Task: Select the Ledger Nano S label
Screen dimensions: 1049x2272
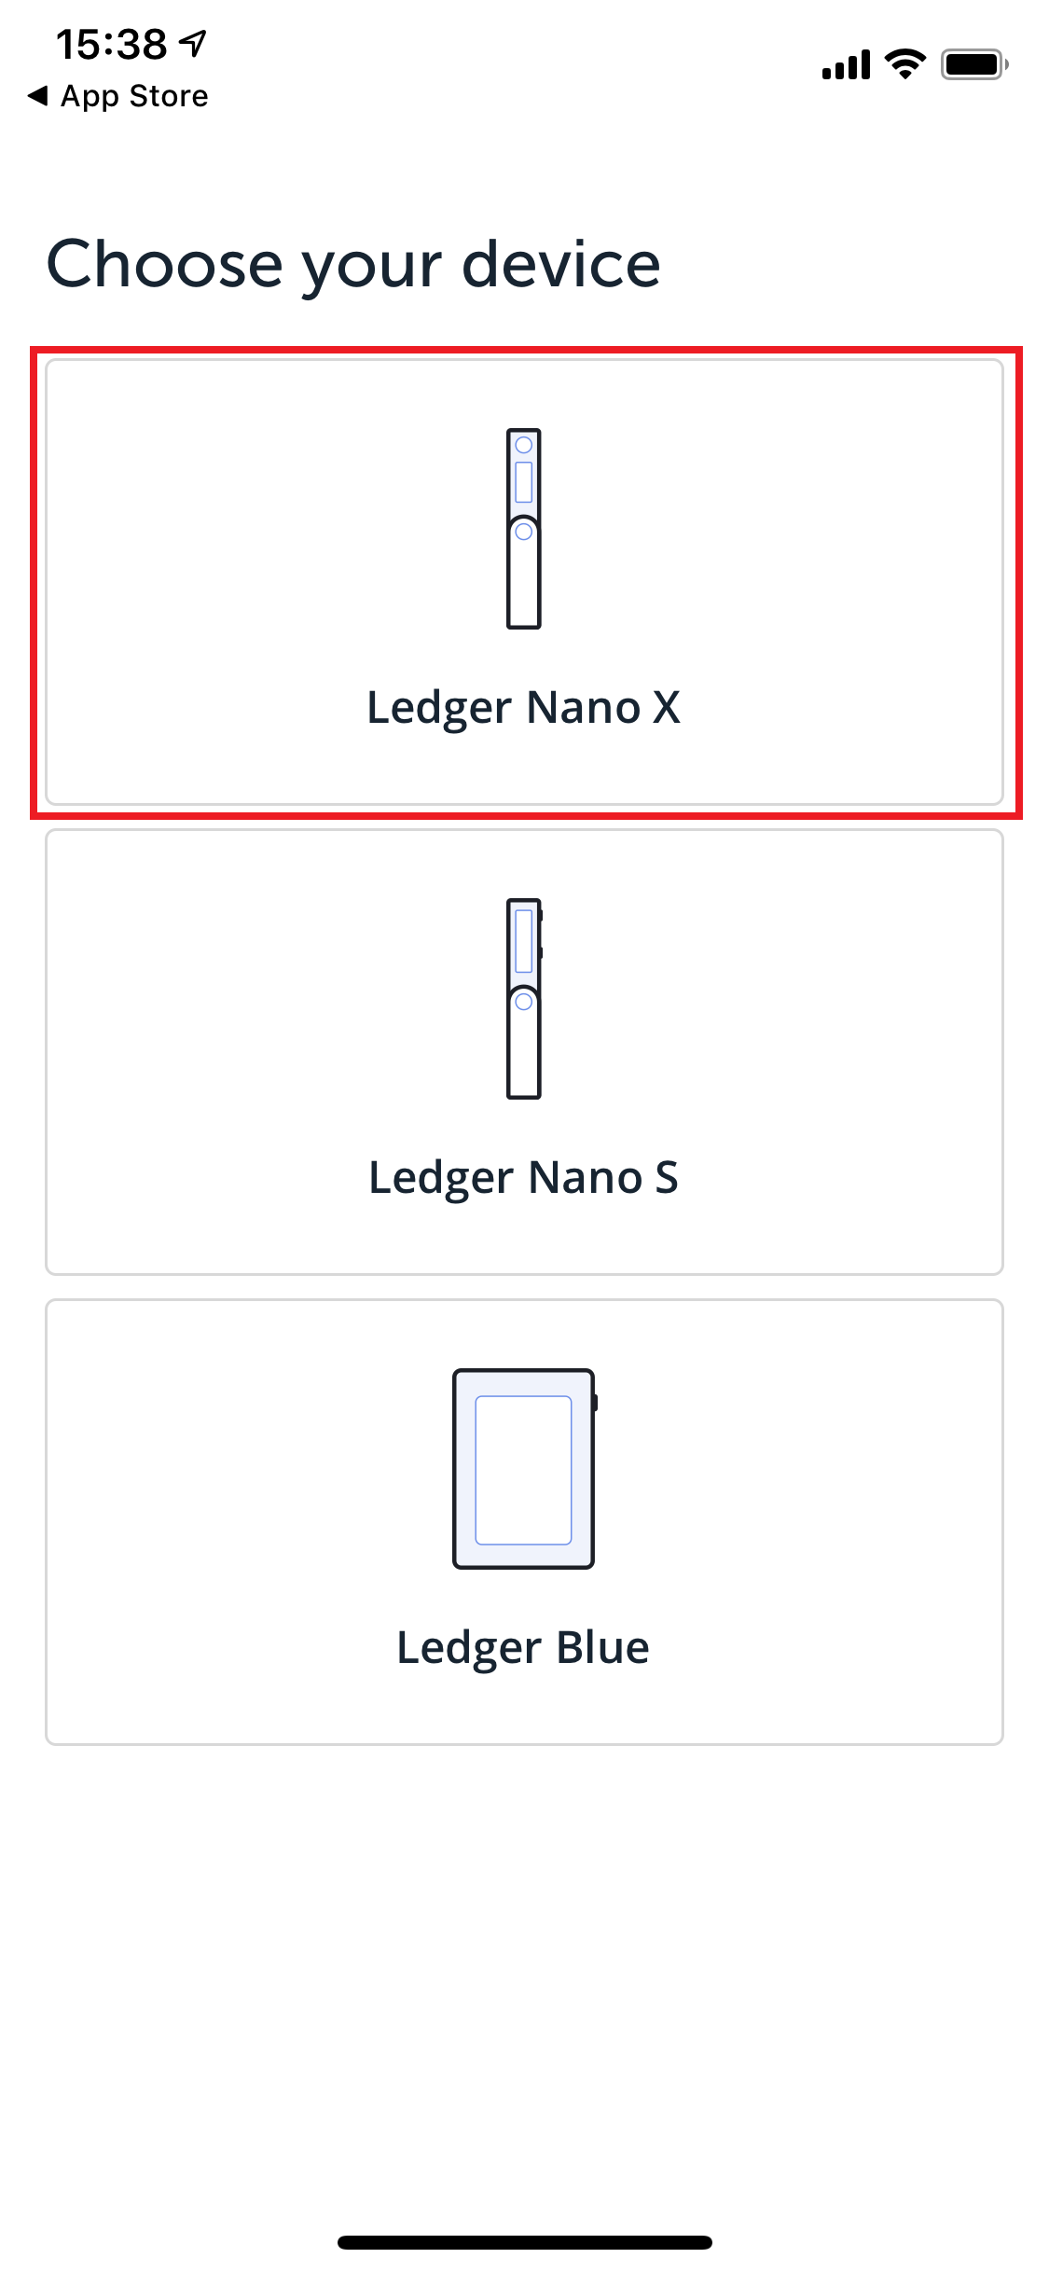Action: tap(524, 1177)
